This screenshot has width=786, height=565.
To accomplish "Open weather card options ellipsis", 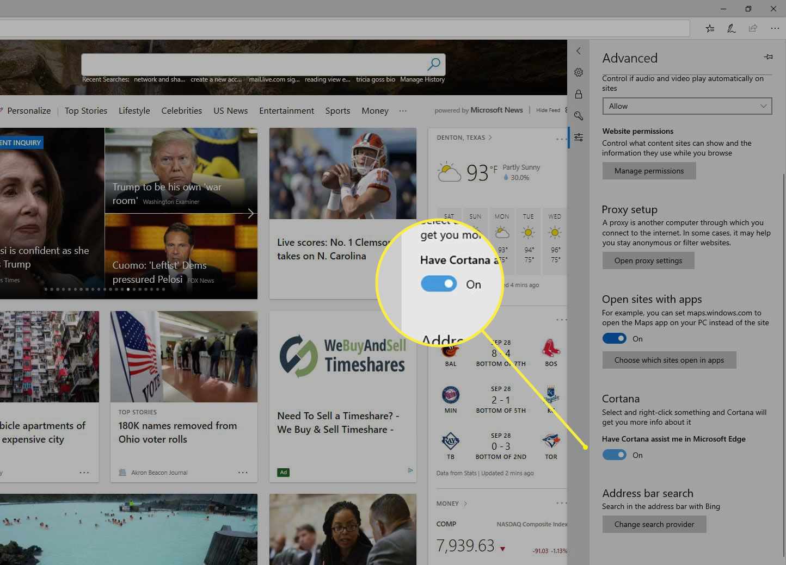I will 561,140.
